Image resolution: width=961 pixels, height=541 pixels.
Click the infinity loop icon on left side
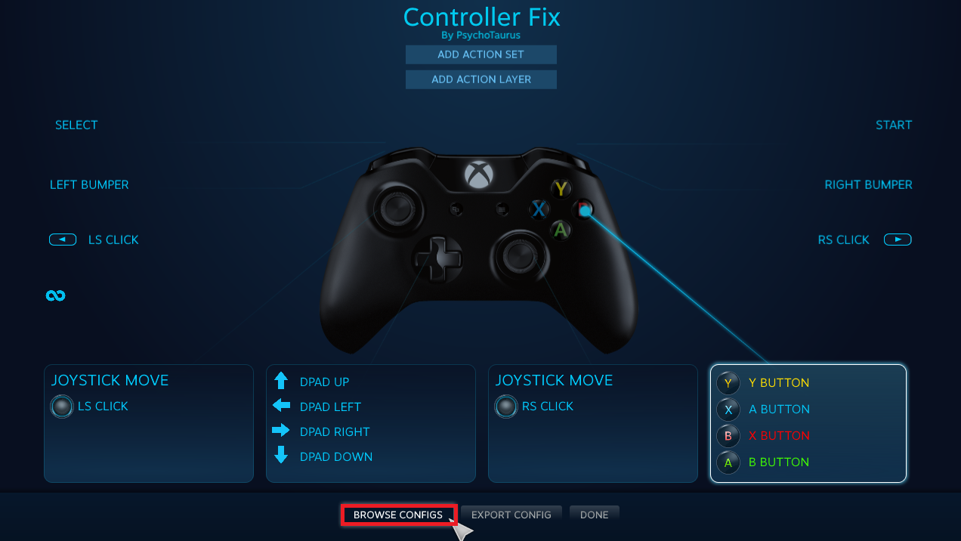55,295
